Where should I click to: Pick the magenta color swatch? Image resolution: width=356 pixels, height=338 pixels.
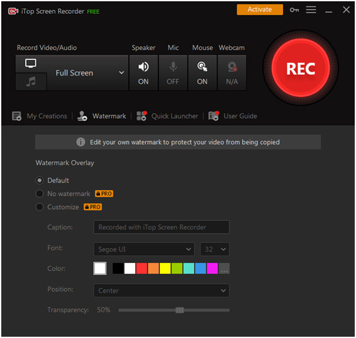click(213, 269)
